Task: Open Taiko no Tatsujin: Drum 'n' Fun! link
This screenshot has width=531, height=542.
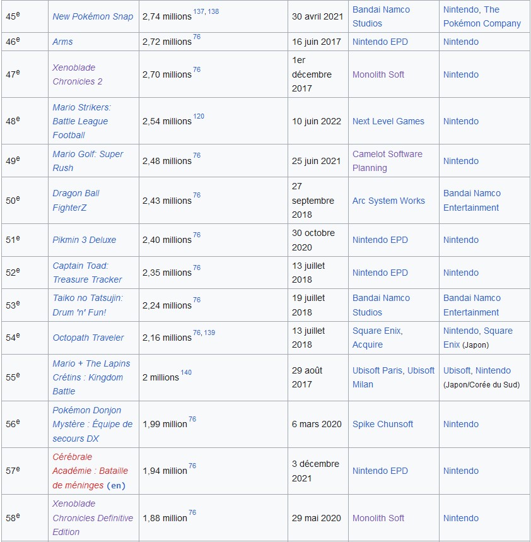Action: (88, 305)
